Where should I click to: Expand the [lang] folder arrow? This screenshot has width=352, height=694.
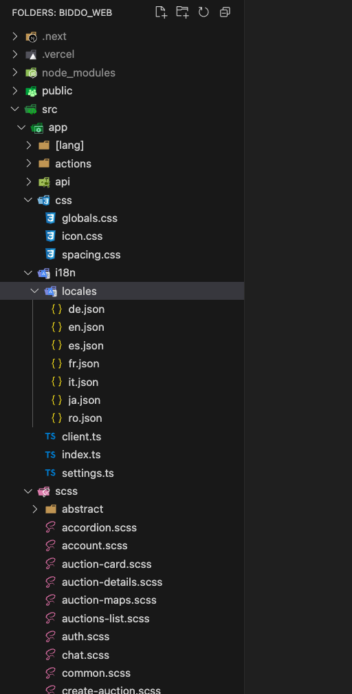[29, 145]
